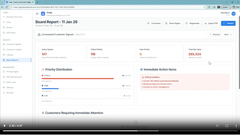Click the Priority Distribution warning icon
Image resolution: width=240 pixels, height=135 pixels.
[43, 70]
